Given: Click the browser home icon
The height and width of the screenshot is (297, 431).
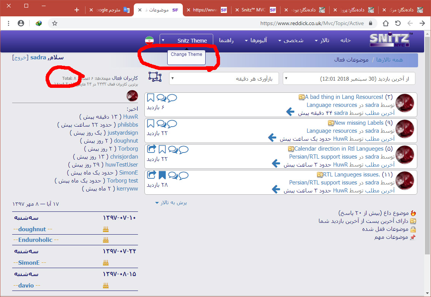Looking at the screenshot, I should tap(386, 24).
